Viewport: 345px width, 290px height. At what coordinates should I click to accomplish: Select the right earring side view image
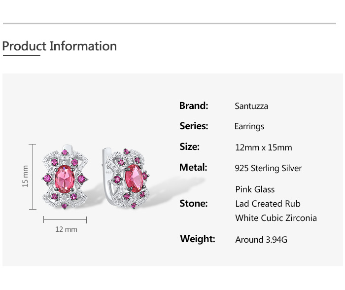coord(126,178)
